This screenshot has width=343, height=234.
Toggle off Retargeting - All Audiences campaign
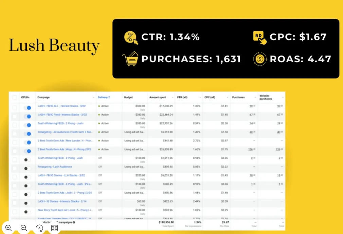(28, 134)
